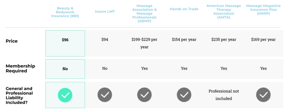Click the $235 per year AMTA price

click(x=224, y=40)
